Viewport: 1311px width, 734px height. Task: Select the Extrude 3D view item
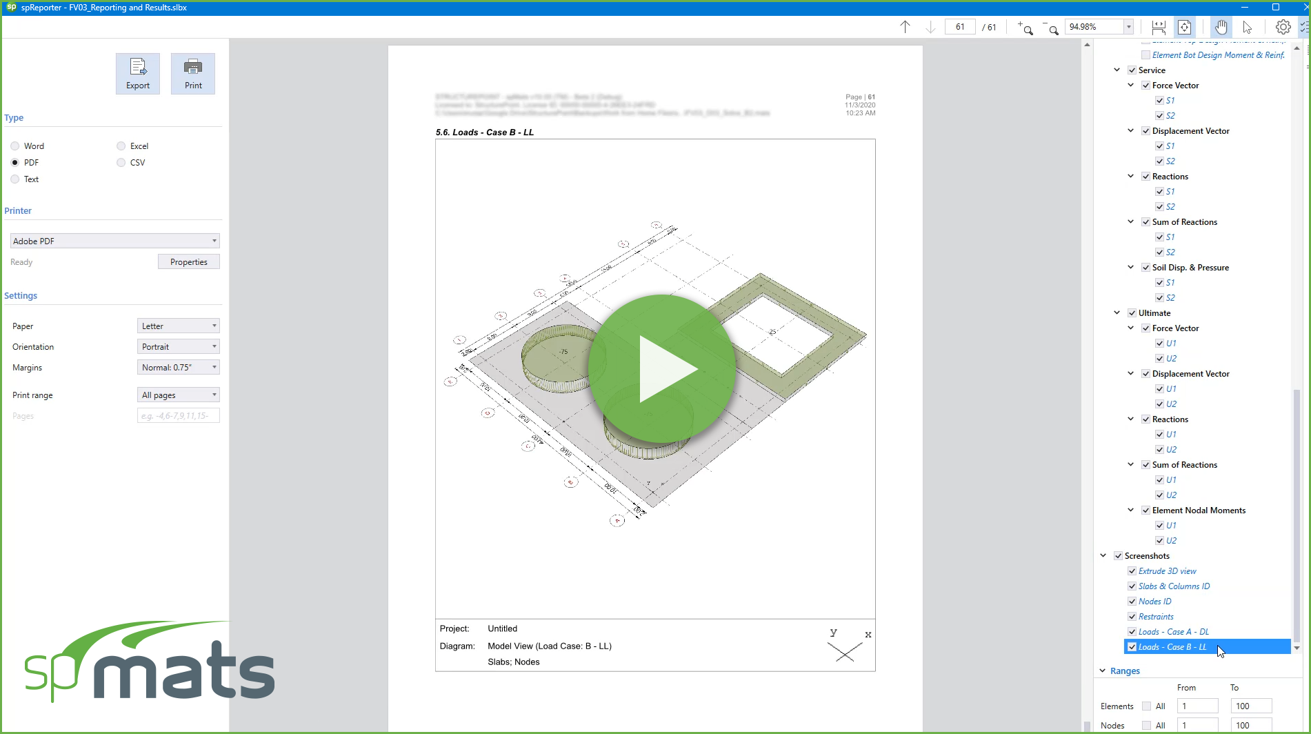tap(1167, 571)
